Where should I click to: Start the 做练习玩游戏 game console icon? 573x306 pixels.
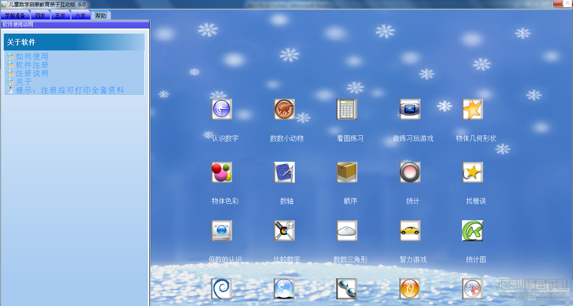(x=410, y=109)
